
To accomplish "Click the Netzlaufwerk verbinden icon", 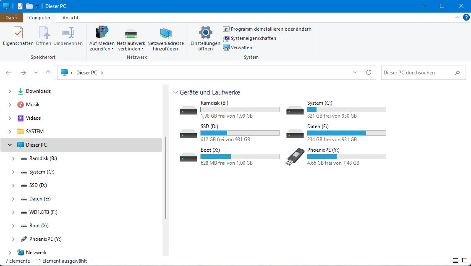I will [x=131, y=33].
